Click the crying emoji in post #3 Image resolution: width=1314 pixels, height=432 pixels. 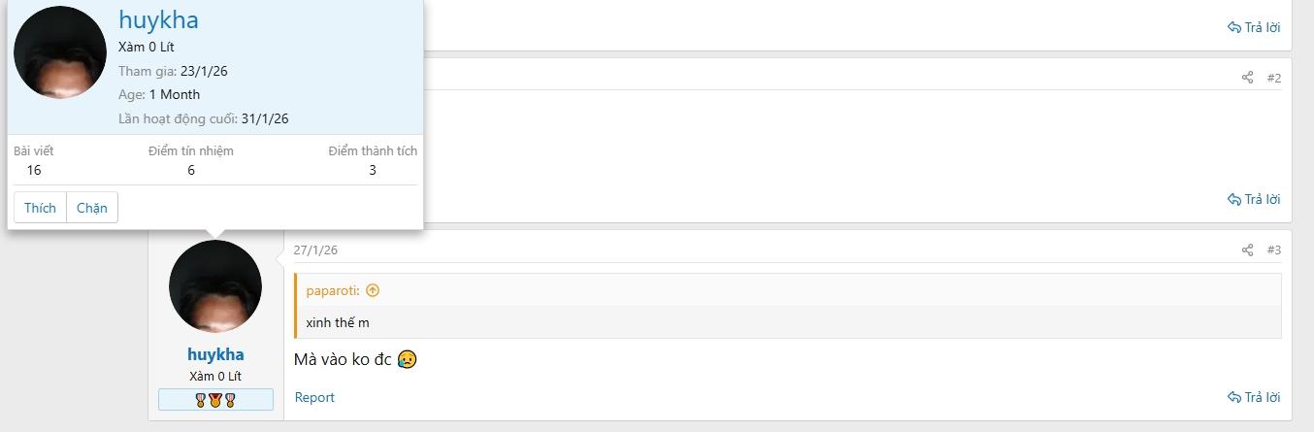coord(407,359)
